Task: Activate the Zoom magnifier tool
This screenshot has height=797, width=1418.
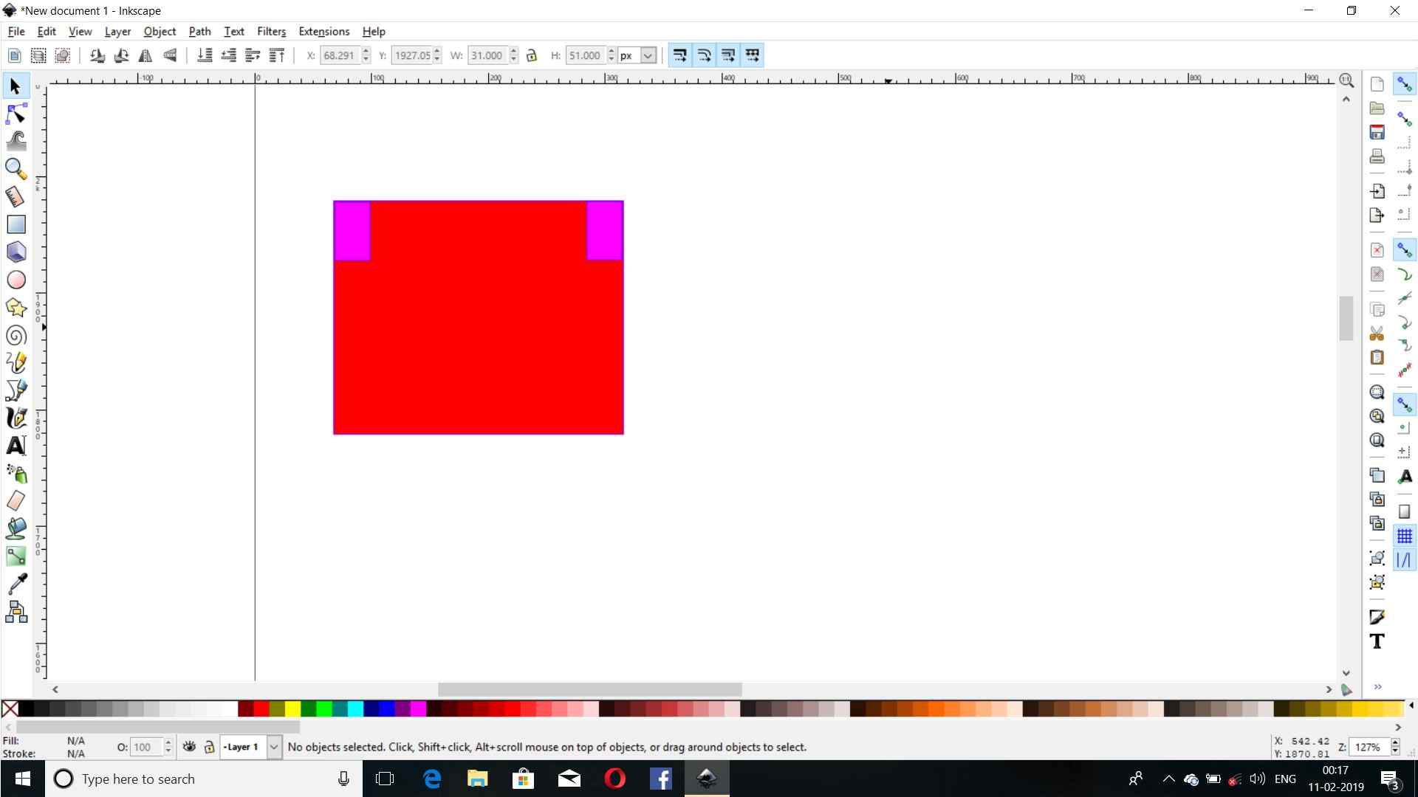Action: pos(16,169)
